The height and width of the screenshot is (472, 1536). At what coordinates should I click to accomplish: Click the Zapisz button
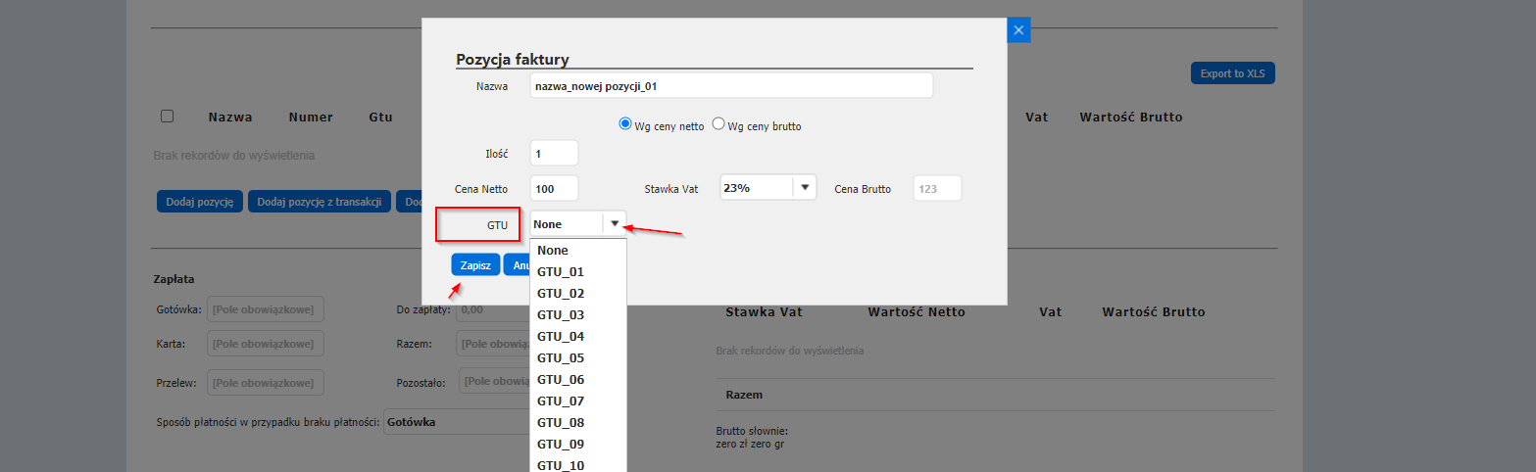pyautogui.click(x=475, y=265)
